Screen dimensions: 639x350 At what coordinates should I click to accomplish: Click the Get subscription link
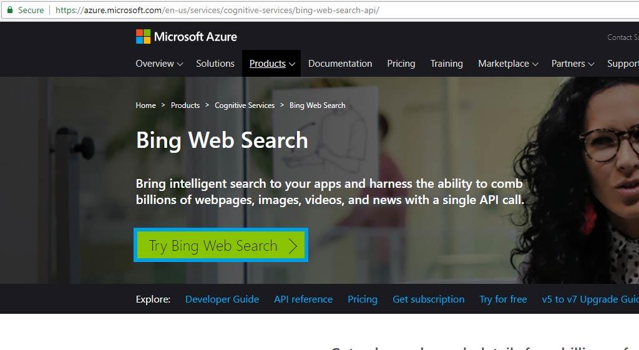coord(428,299)
